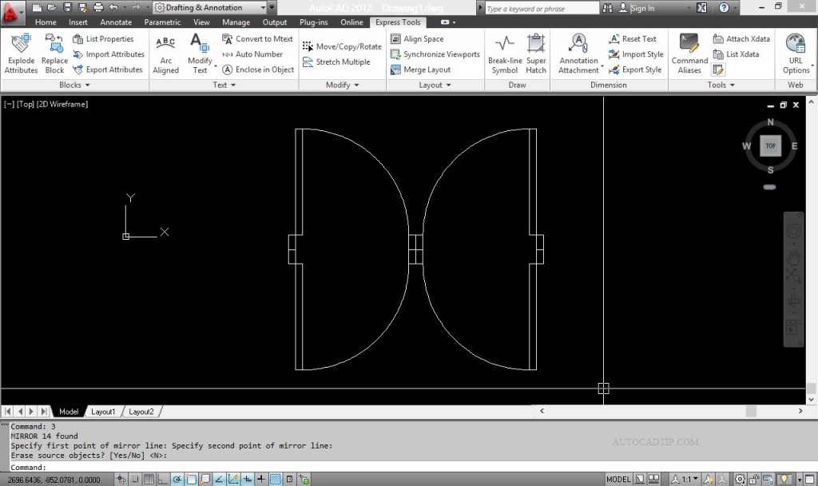
Task: Click the horizontal scrollbar right arrow
Action: (x=800, y=412)
